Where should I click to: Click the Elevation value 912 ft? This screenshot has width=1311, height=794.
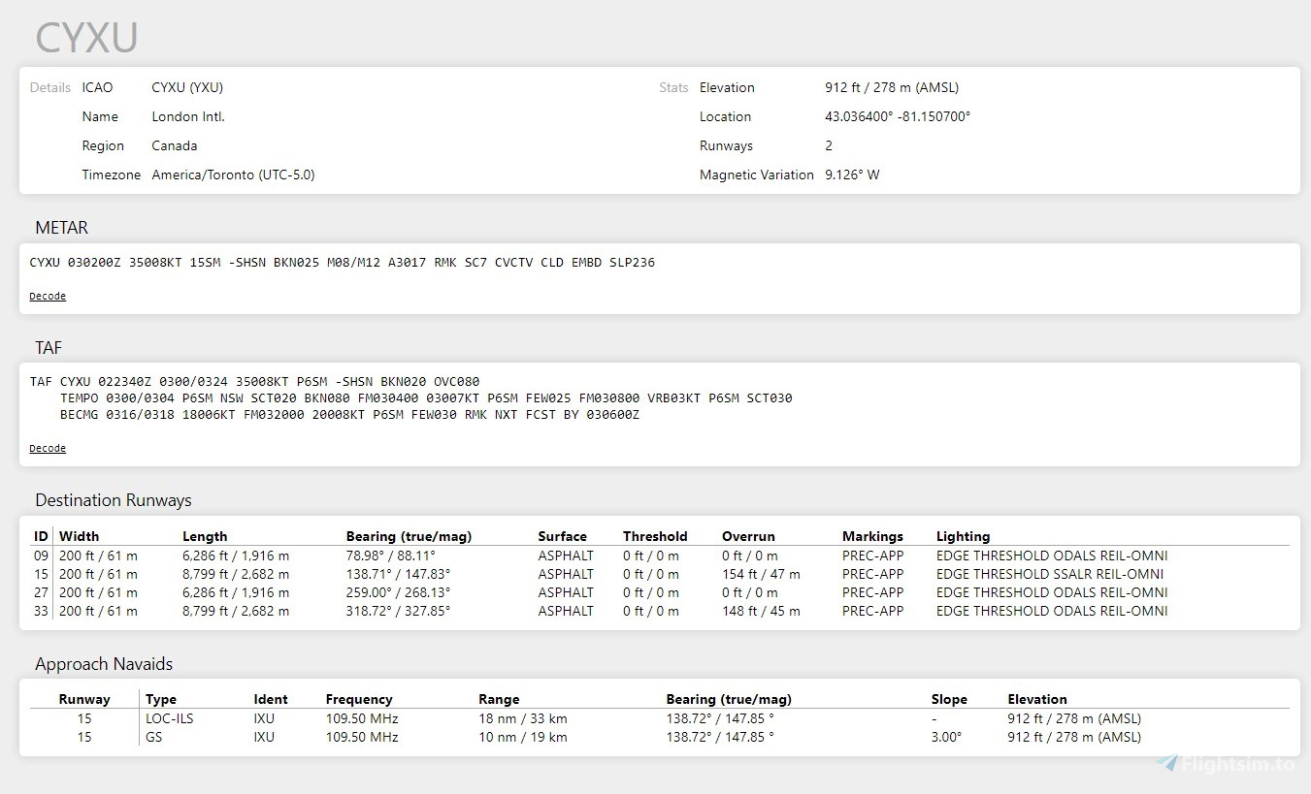[891, 87]
